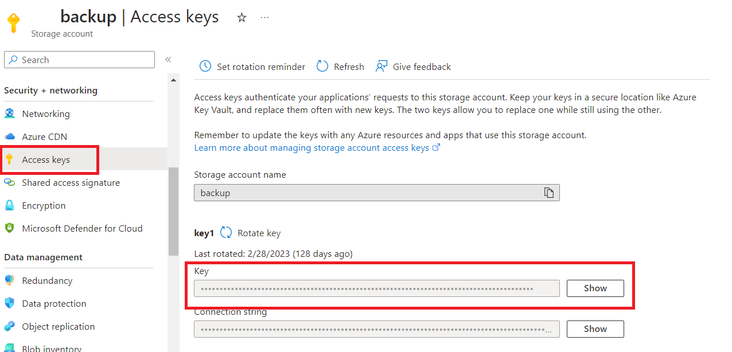Open Microsoft Defender for Cloud
The height and width of the screenshot is (352, 732).
coord(81,228)
